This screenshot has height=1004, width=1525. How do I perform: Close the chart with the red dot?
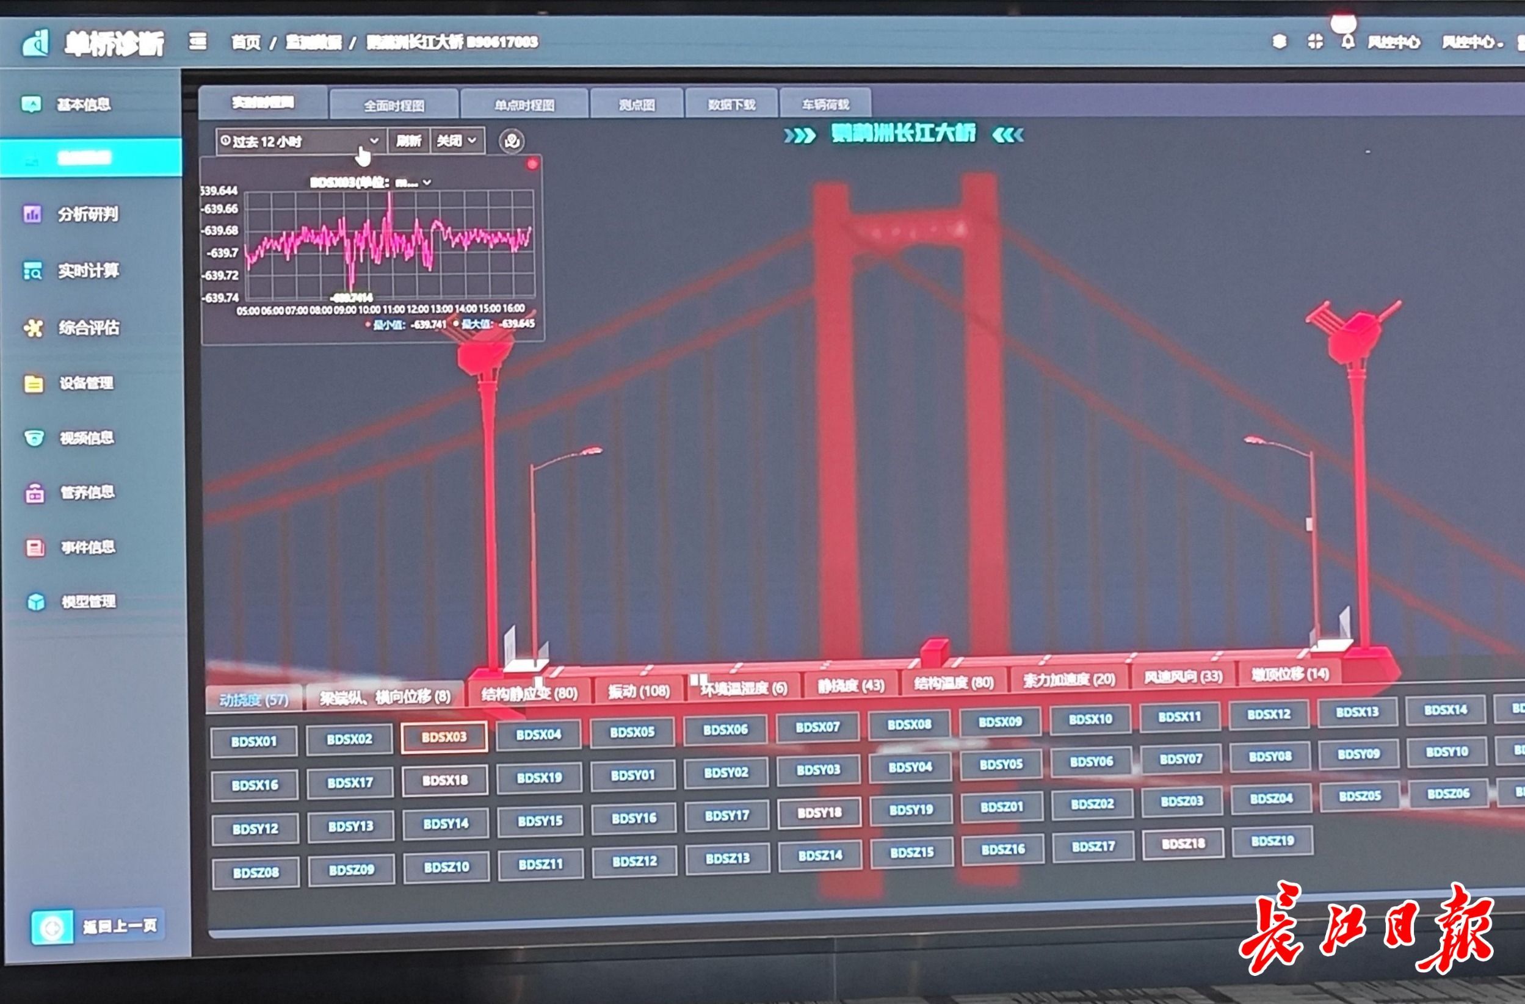click(532, 165)
